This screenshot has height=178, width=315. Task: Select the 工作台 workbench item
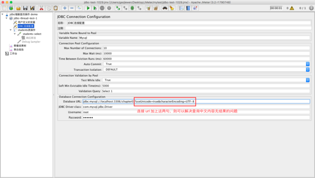coord(13,53)
